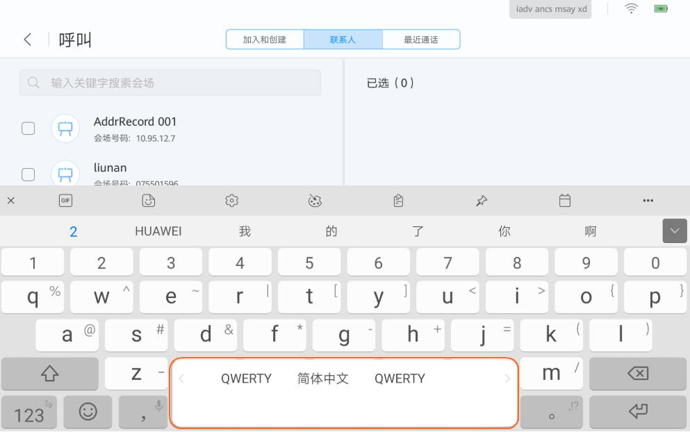This screenshot has height=432, width=690.
Task: Click the pin icon on the keyboard toolbar
Action: pos(481,200)
